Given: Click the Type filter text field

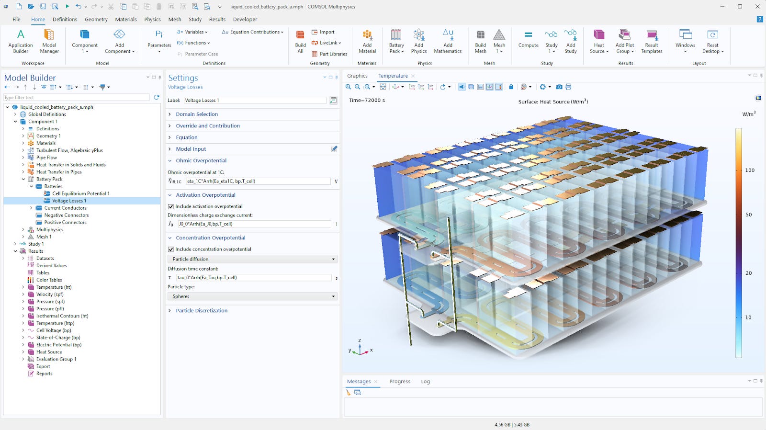Looking at the screenshot, I should (77, 98).
